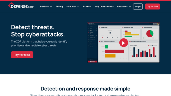
Task: Click the user avatar in dashboard preview
Action: pyautogui.click(x=158, y=24)
